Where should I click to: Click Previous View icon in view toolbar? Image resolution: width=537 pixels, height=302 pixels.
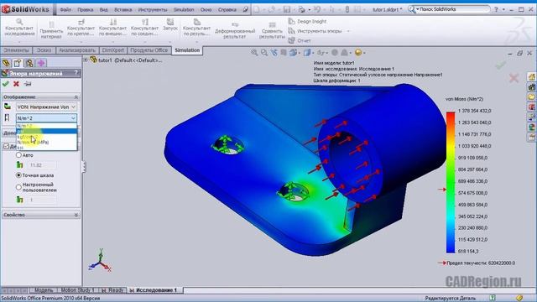click(x=274, y=52)
